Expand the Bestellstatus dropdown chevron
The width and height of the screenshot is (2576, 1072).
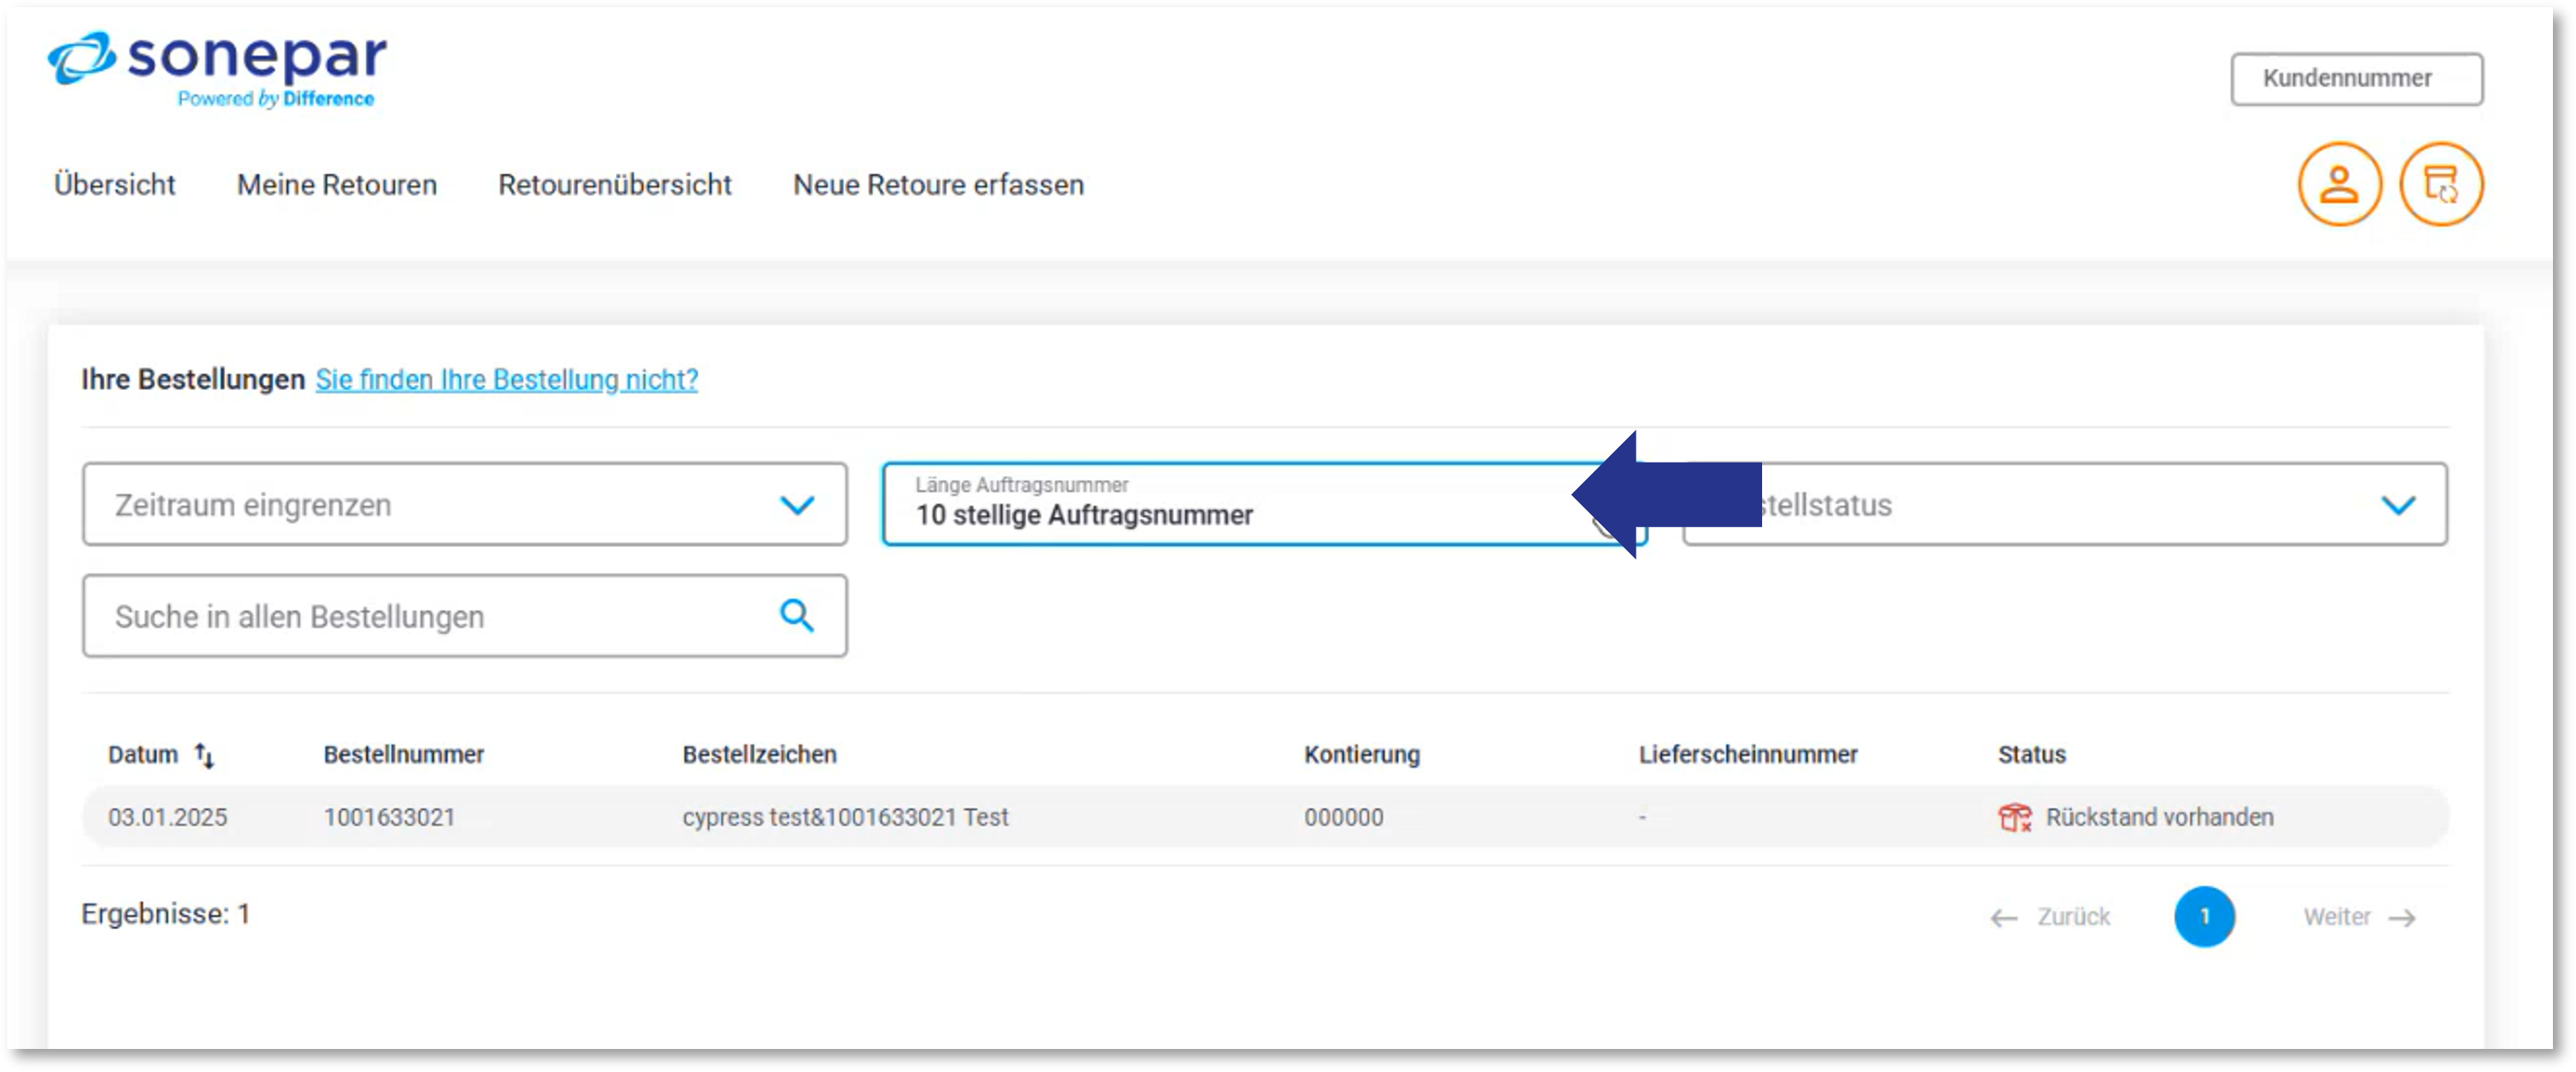click(2398, 505)
